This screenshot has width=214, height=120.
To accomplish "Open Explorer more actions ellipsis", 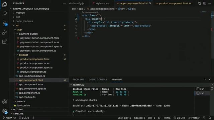I will click(64, 3).
